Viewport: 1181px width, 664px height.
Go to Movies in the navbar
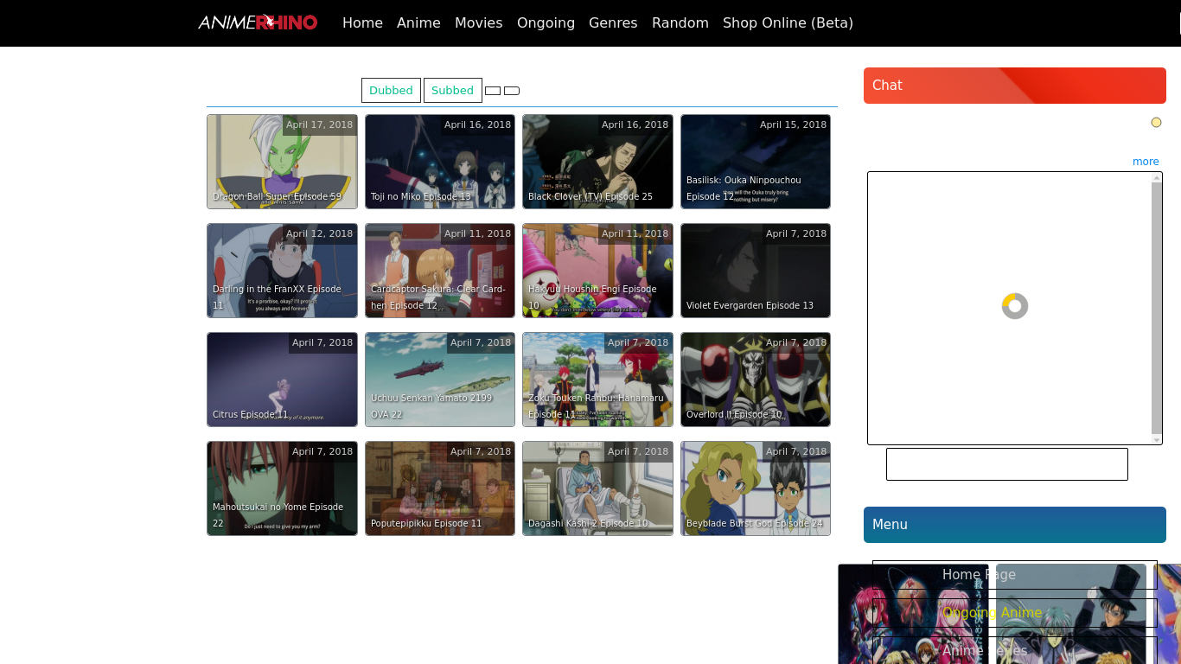[x=478, y=23]
